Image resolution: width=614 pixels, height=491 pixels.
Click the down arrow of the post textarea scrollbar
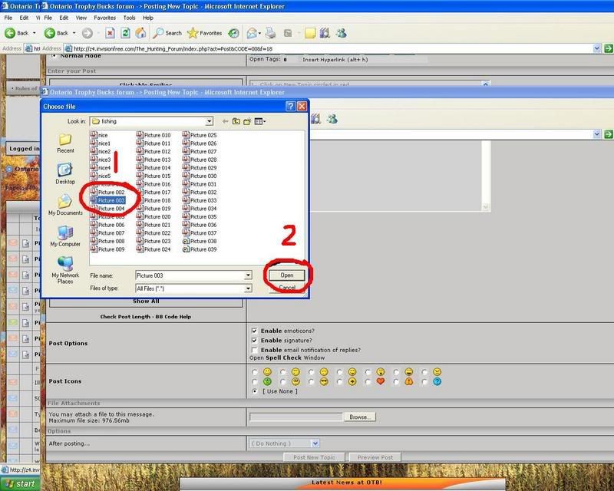[x=486, y=207]
